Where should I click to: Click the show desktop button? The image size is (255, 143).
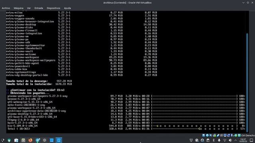251,140
